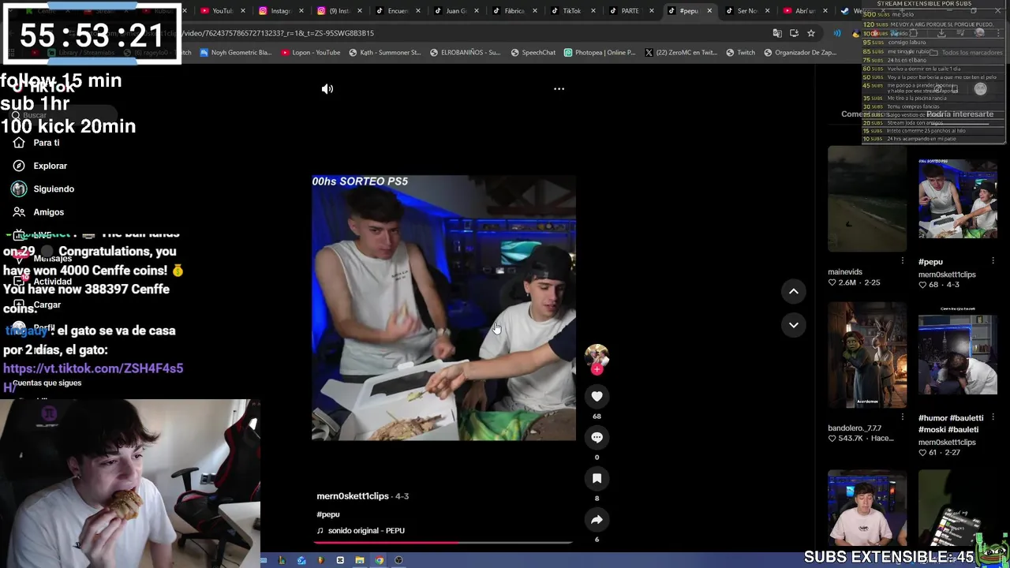This screenshot has width=1010, height=568.
Task: Open File Explorer from the taskbar
Action: pos(360,560)
